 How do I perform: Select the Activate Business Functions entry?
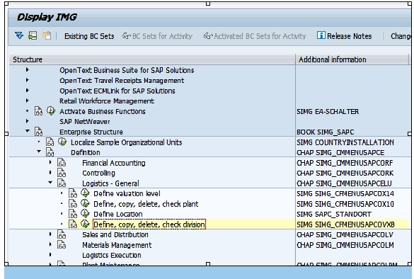tap(103, 111)
